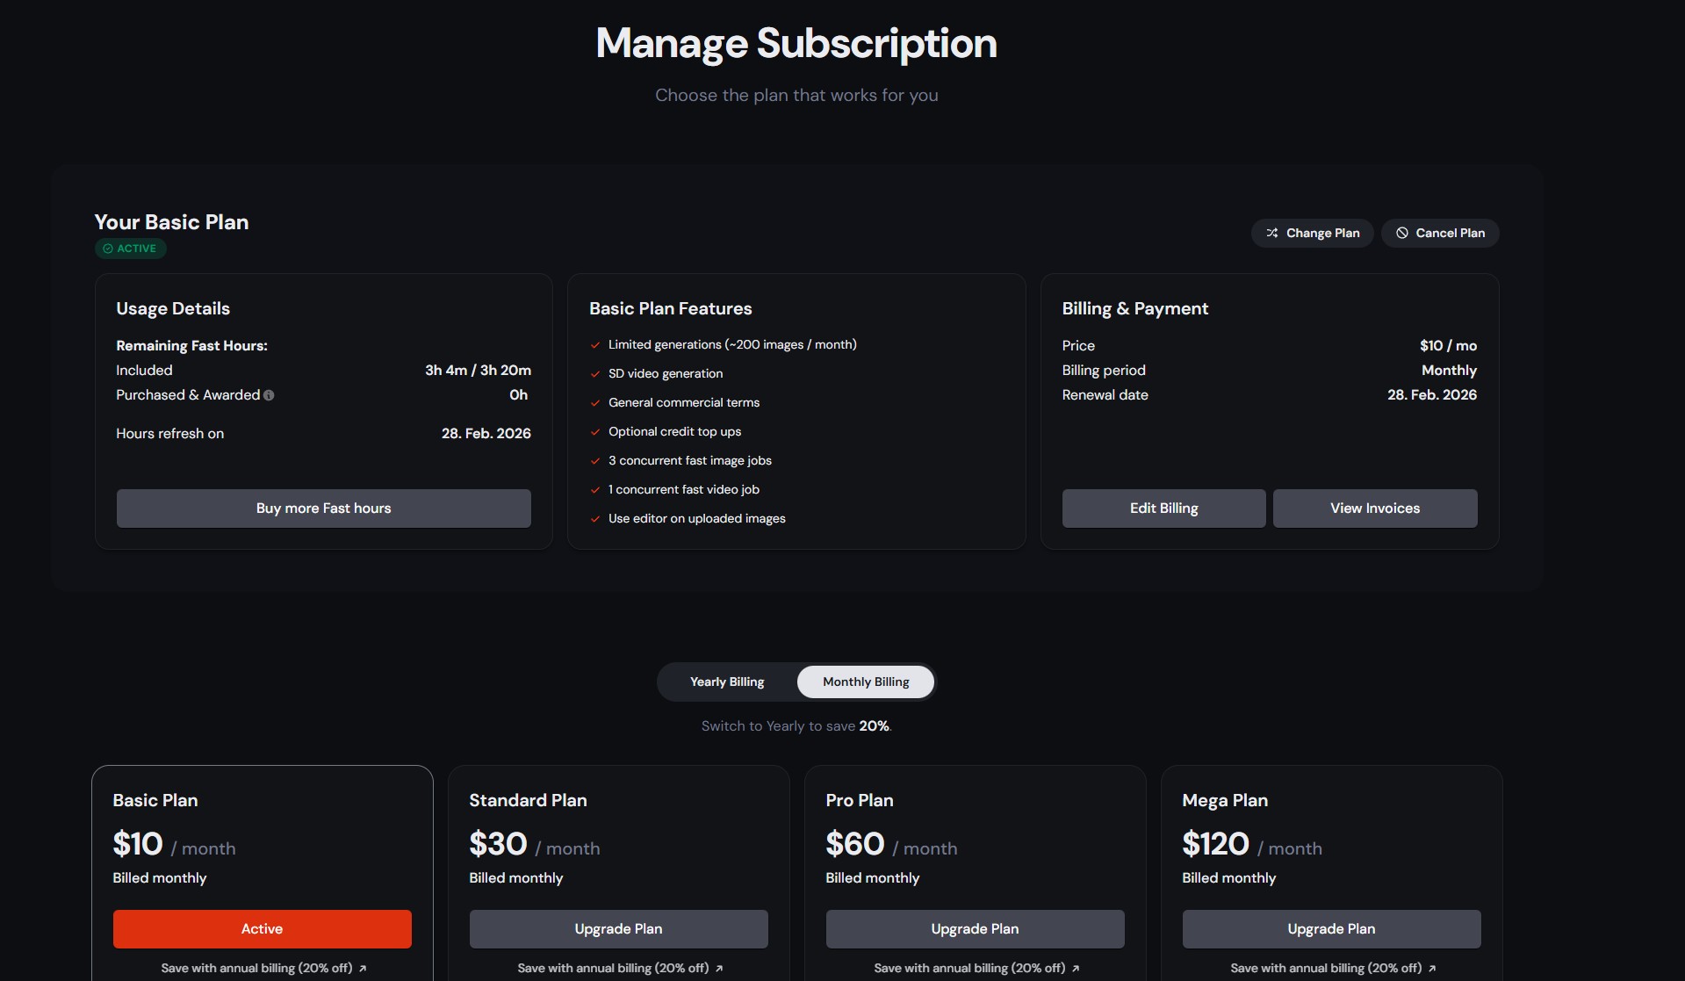The width and height of the screenshot is (1685, 981).
Task: Click the red Active button on Basic Plan
Action: [x=262, y=929]
